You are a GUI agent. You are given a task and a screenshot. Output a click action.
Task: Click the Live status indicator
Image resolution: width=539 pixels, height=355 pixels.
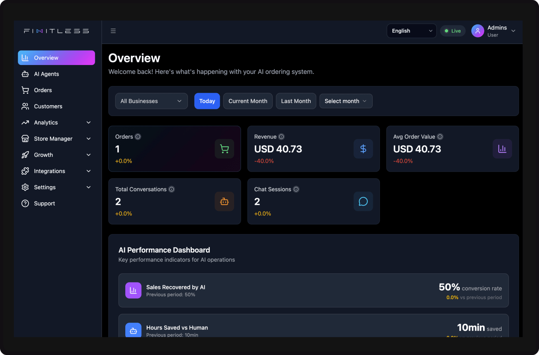pyautogui.click(x=453, y=31)
